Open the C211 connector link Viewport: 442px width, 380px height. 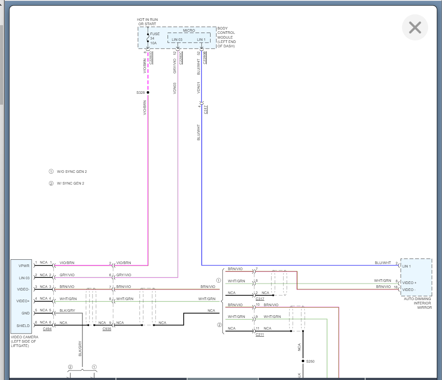(260, 334)
